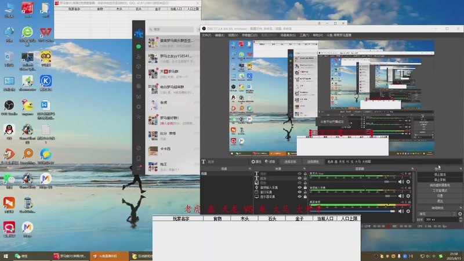Open WeChat chat 比分 表格

pyautogui.click(x=173, y=136)
